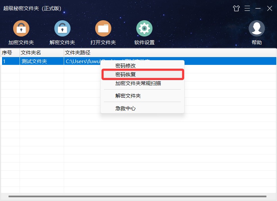Click the 帮助 label text
277x201 pixels.
tap(256, 43)
